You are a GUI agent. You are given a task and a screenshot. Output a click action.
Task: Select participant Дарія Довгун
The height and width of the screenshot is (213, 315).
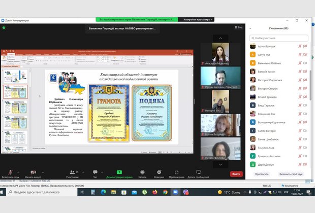point(278,165)
